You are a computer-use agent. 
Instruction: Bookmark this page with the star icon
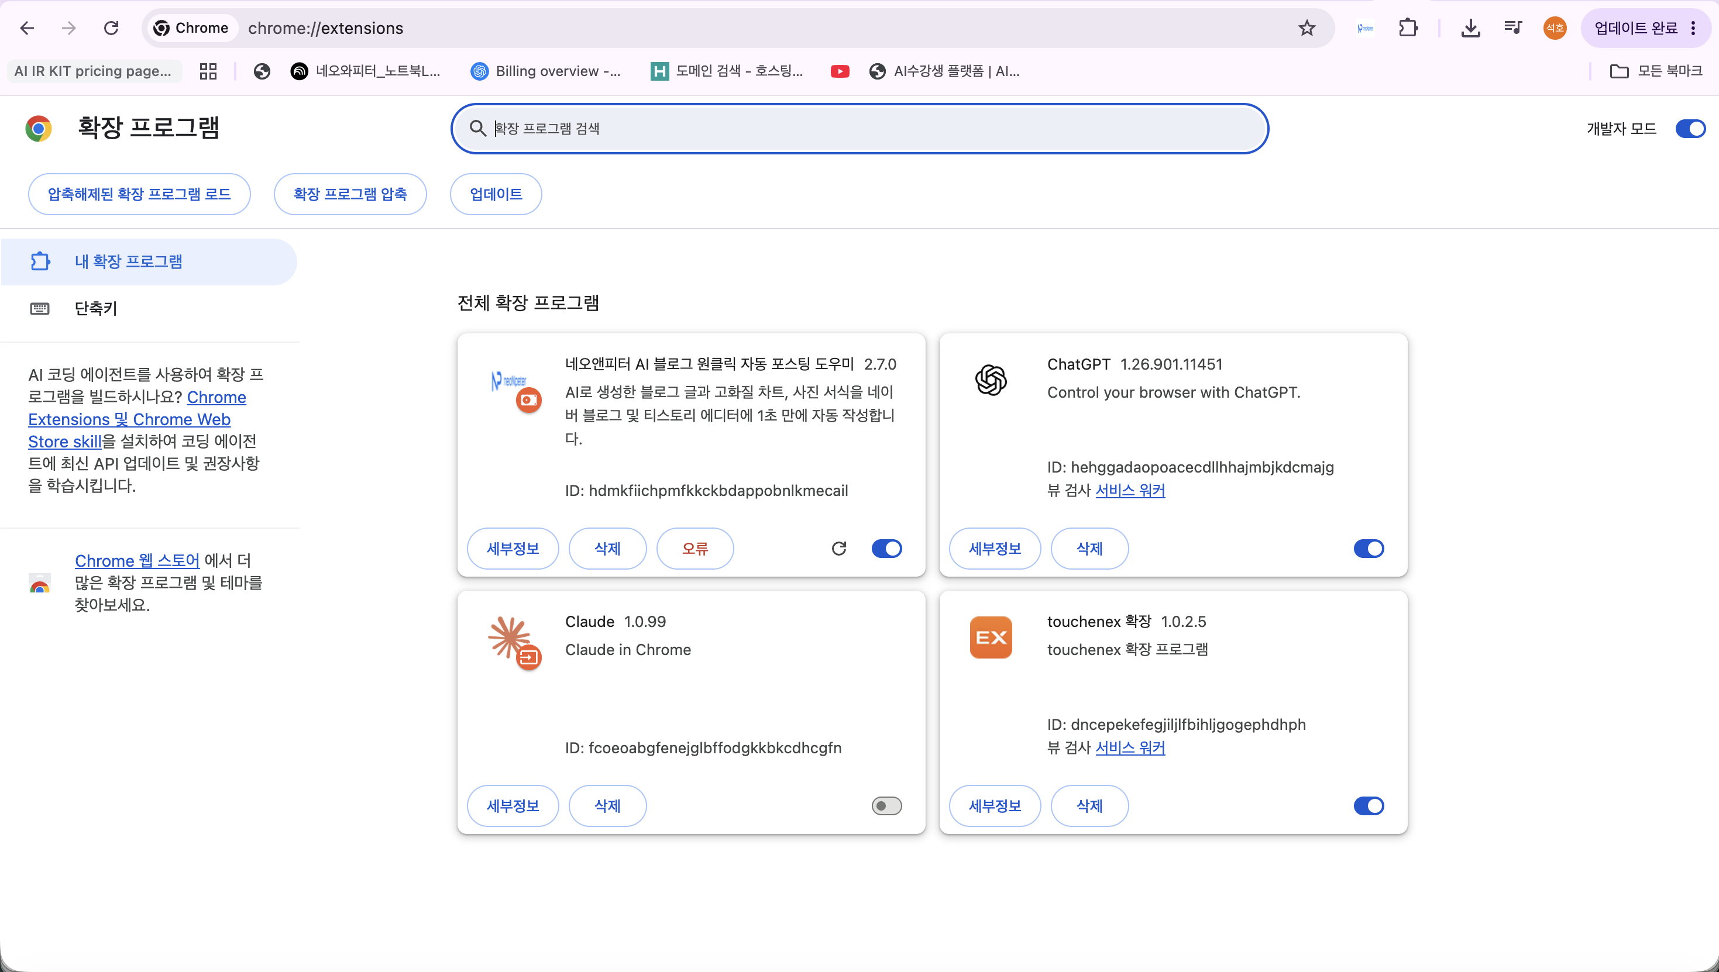(1307, 28)
